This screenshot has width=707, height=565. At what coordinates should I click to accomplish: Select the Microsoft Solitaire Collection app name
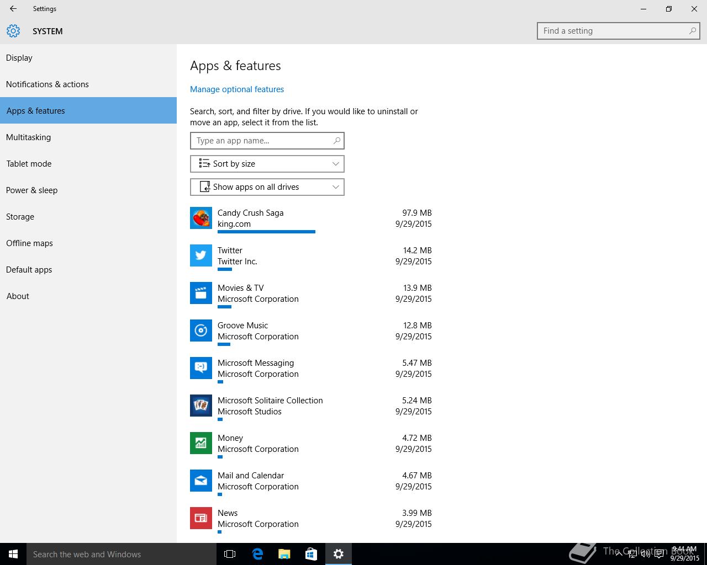tap(270, 401)
